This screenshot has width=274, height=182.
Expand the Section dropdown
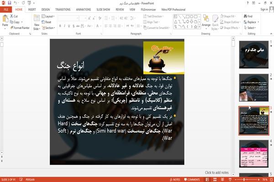pos(48,28)
